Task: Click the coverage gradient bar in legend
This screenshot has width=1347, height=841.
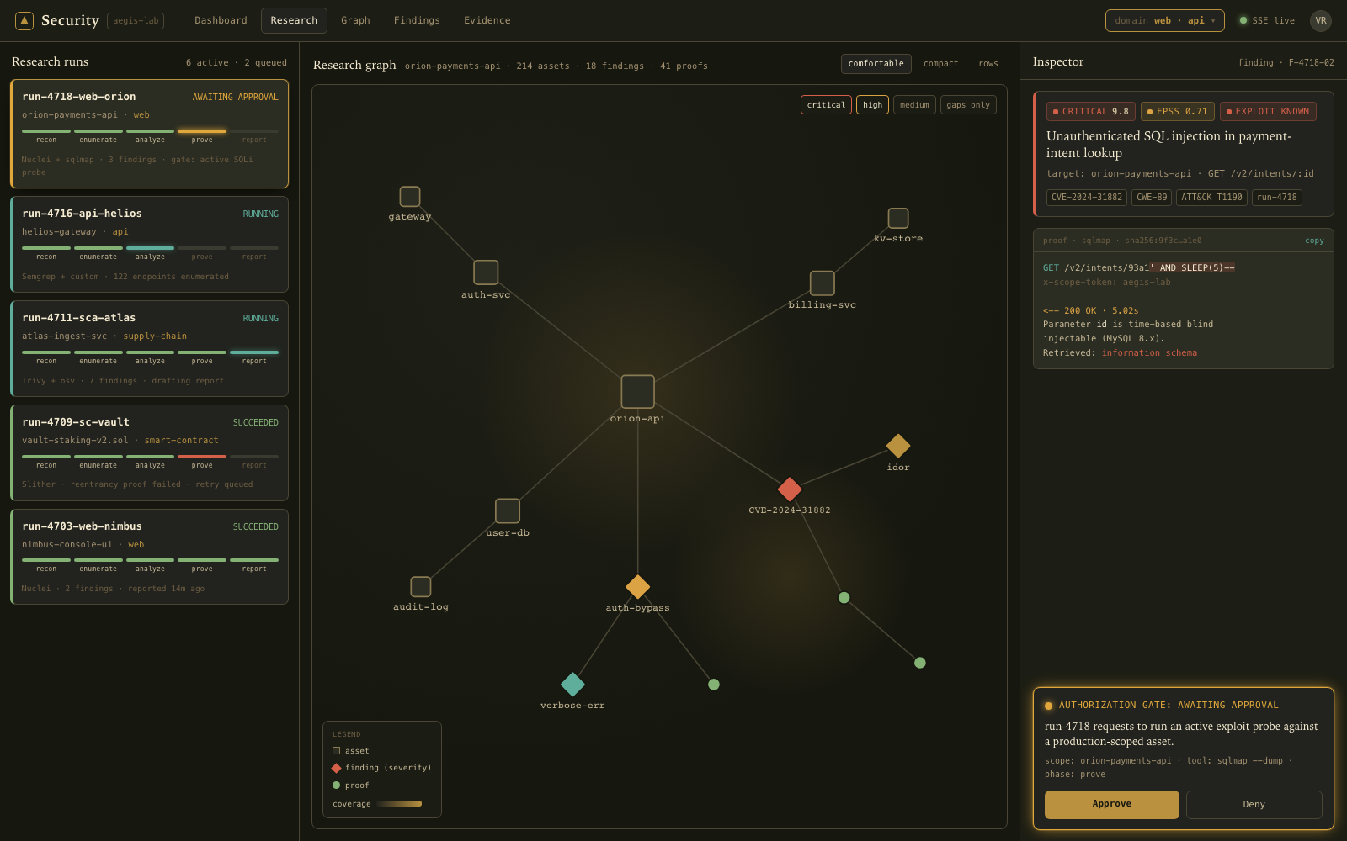Action: coord(399,804)
